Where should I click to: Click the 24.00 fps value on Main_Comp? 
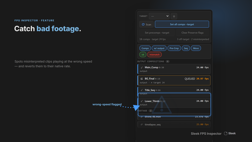pos(202,67)
